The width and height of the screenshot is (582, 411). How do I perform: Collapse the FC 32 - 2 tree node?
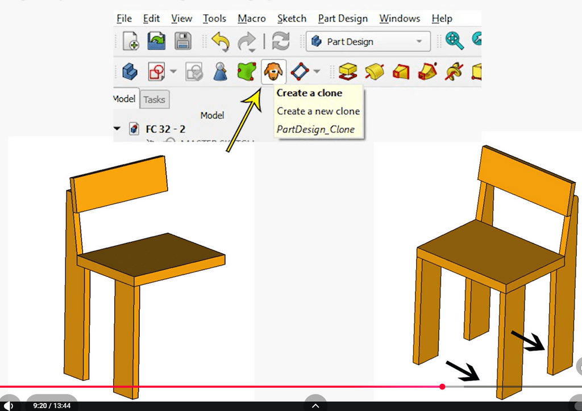click(x=118, y=129)
